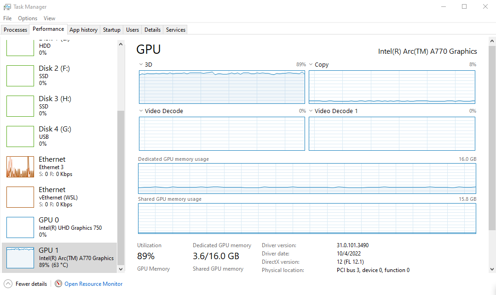The height and width of the screenshot is (295, 496).
Task: Click the DirectX value 12 (FL 12.1)
Action: 350,262
